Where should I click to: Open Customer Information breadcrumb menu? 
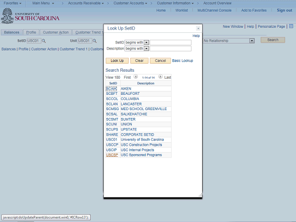[x=175, y=3]
